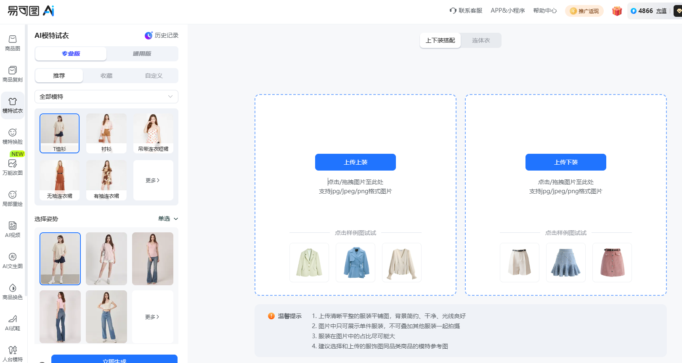Try the white shorts sample image

click(x=520, y=263)
